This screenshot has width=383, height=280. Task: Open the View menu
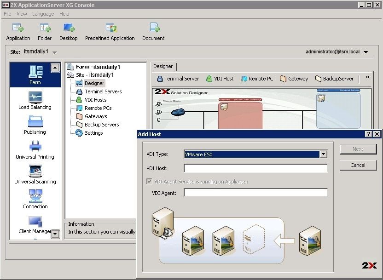coord(22,14)
